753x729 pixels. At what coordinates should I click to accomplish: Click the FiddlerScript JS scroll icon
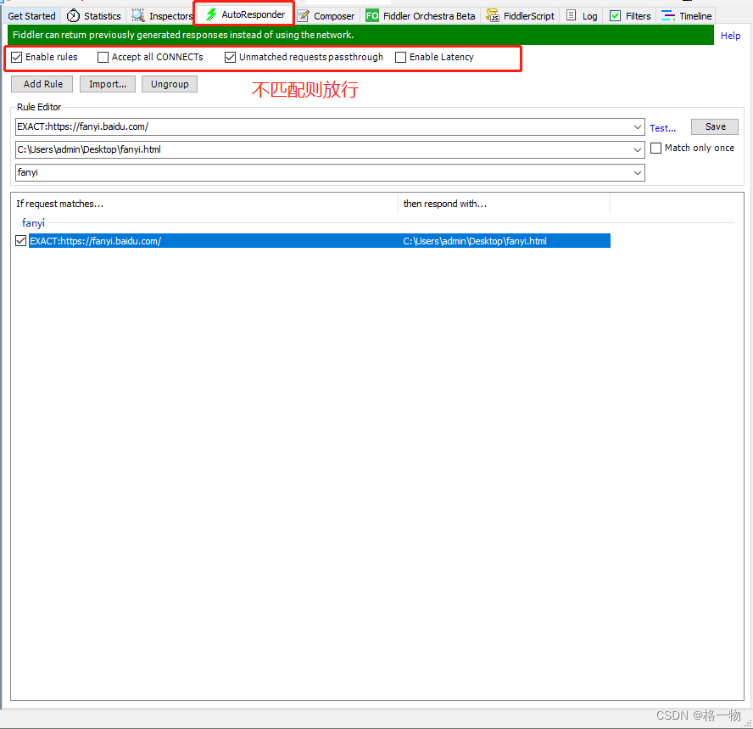493,16
